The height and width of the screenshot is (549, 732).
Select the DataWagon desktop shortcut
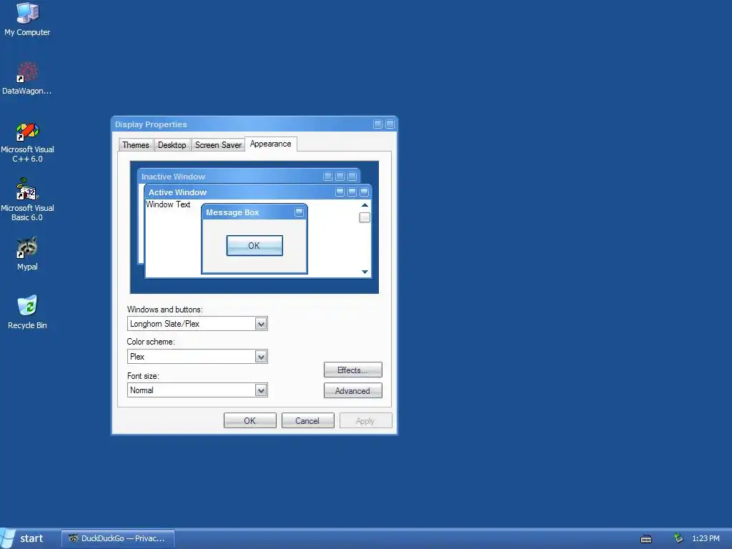(27, 78)
